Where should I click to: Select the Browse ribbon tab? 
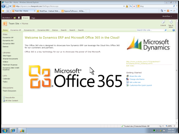[x=25, y=18]
